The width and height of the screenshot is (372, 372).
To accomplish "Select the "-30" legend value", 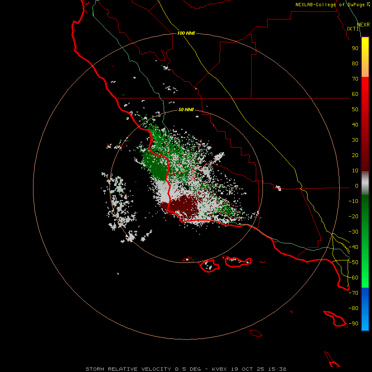I will (x=353, y=232).
